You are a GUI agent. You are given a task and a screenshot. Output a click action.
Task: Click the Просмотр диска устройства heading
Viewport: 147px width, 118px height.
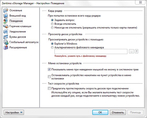[65, 34]
